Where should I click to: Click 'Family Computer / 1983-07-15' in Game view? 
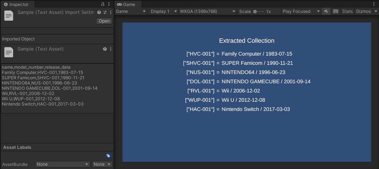point(257,54)
